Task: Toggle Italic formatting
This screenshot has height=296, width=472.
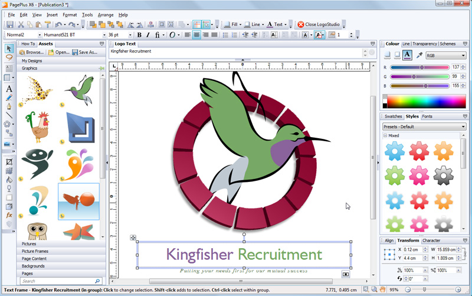Action: point(148,35)
